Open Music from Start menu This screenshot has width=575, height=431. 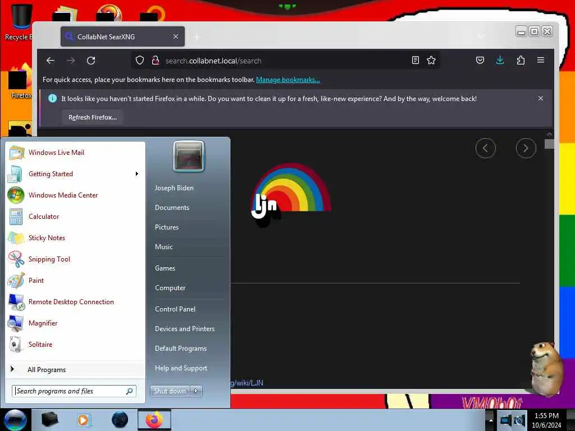pyautogui.click(x=164, y=247)
